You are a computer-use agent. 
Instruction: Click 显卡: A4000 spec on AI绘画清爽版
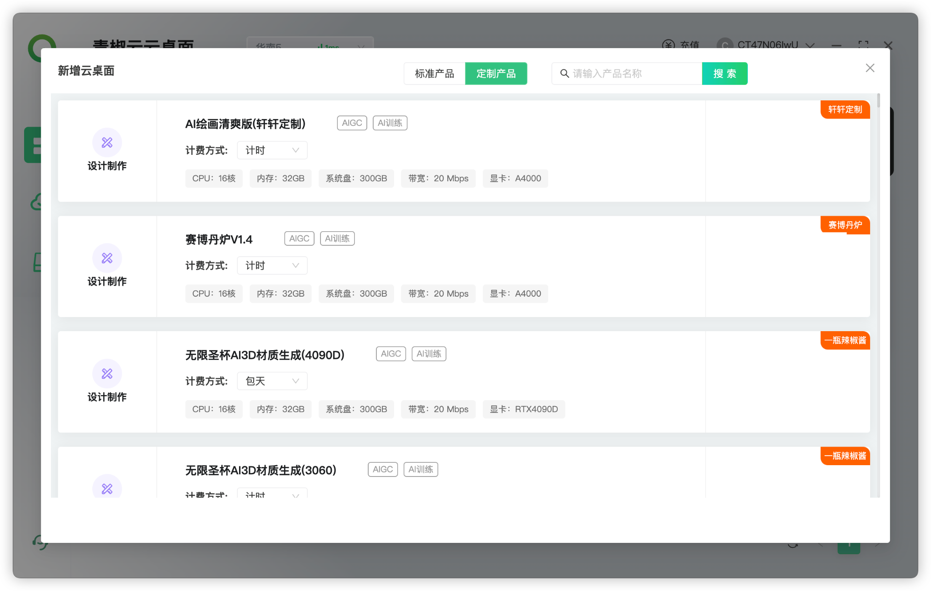coord(516,179)
